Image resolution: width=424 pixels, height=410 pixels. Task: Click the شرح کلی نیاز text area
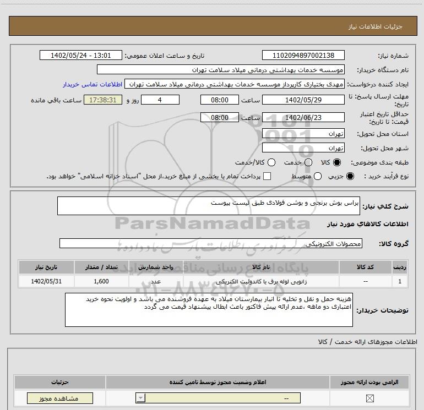click(209, 206)
